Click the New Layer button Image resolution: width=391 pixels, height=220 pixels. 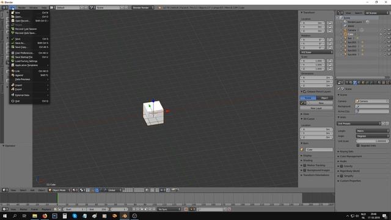pyautogui.click(x=316, y=108)
